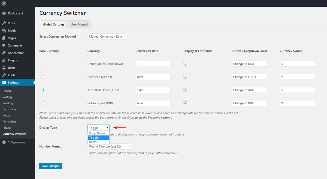Open Settings menu item
Image resolution: width=327 pixels, height=179 pixels.
(17, 83)
